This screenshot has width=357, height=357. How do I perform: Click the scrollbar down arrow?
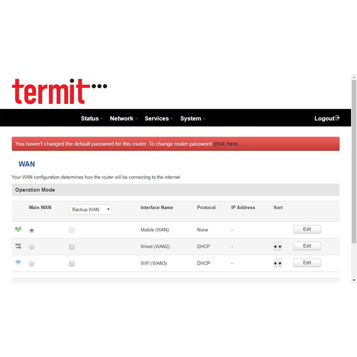tap(354, 280)
